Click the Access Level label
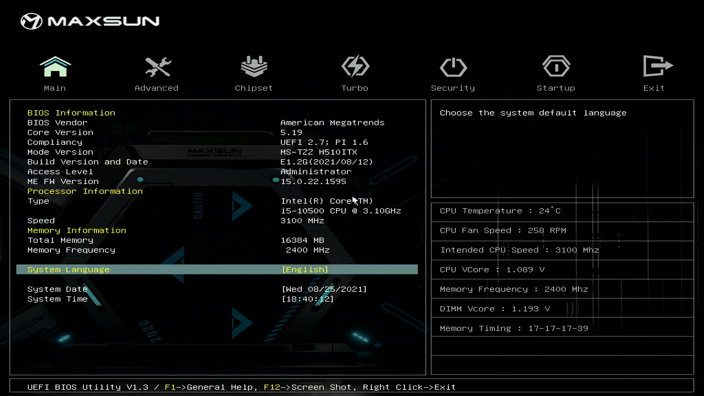 [60, 172]
